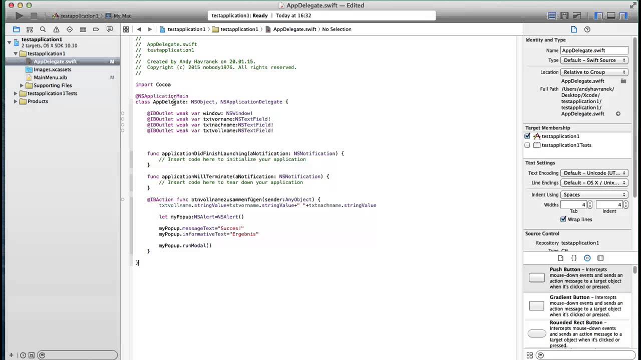Open related items grid menu
Viewport: 641px width, 360px height.
coord(126,29)
